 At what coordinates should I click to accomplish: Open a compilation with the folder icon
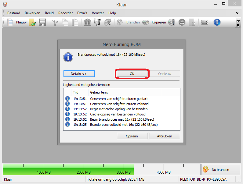point(32,22)
